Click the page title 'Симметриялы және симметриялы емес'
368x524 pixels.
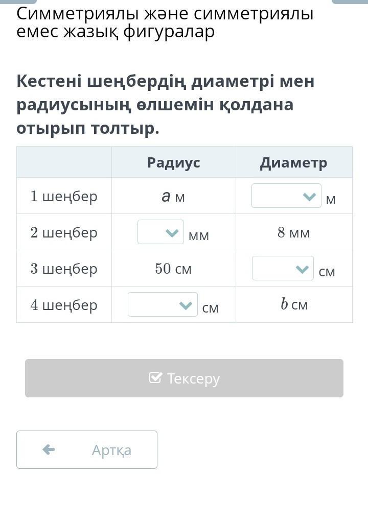point(165,22)
